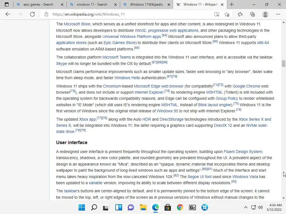Open the Google Chrome link
Screen dimensions: 286x214
pos(246,86)
